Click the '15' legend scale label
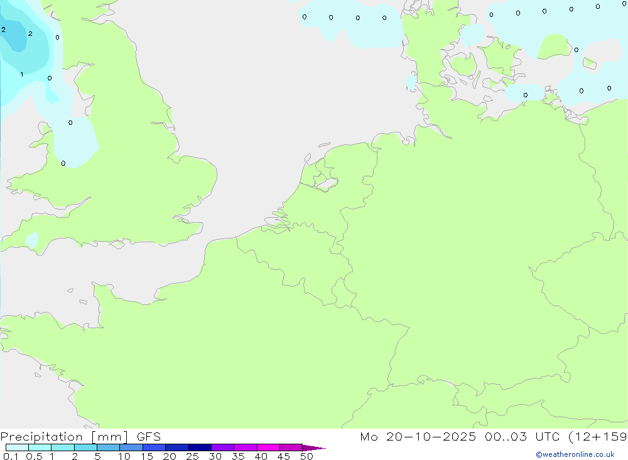Screen dimensions: 628x460 [147, 456]
